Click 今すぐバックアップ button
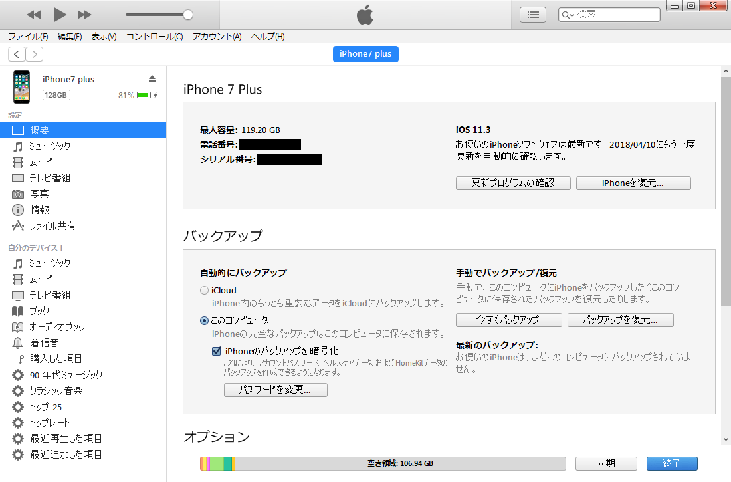 508,320
